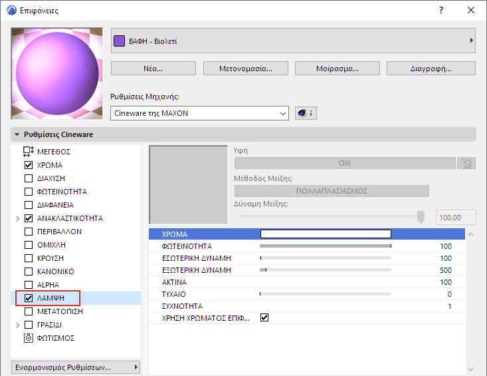Viewport: 487px width, 376px height.
Task: Click the 100.00 mix strength field
Action: tap(456, 218)
